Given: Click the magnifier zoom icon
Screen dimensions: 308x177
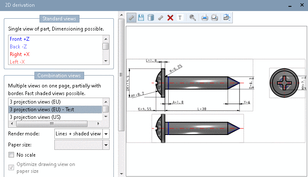Looking at the screenshot, I should pos(192,18).
